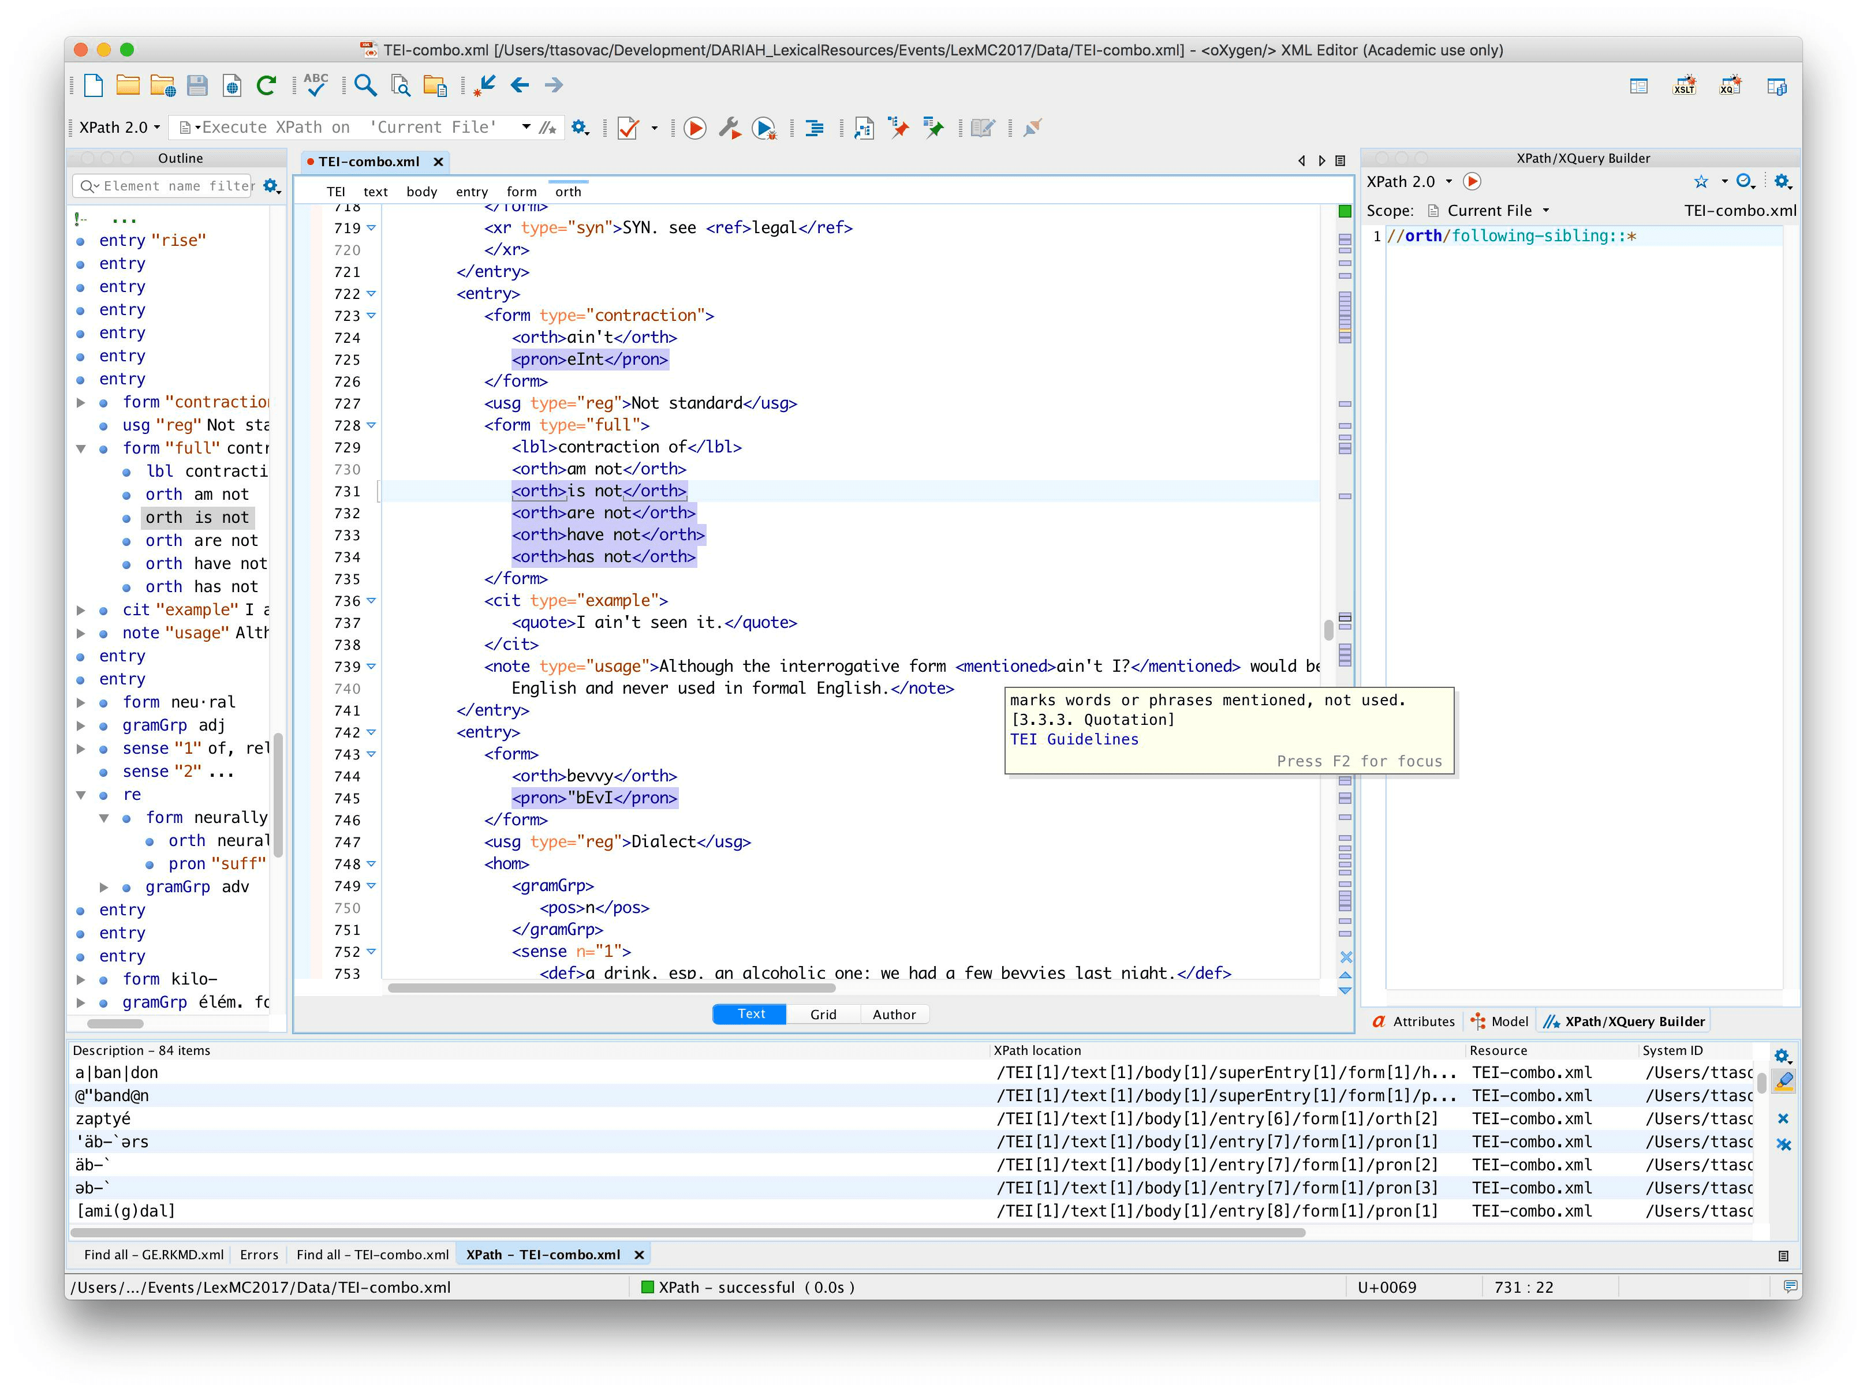Switch to Author editing mode
The image size is (1867, 1392).
[x=894, y=1015]
